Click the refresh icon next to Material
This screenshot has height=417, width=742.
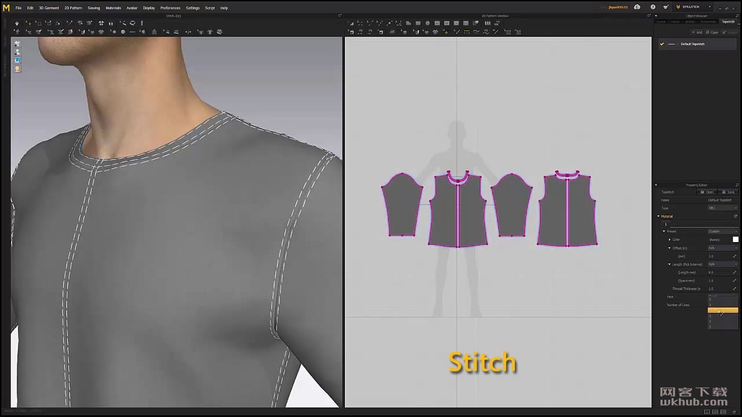coord(736,216)
